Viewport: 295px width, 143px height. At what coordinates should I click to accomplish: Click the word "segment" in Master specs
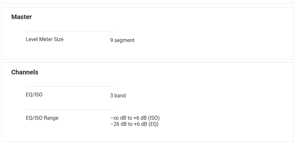pos(124,40)
